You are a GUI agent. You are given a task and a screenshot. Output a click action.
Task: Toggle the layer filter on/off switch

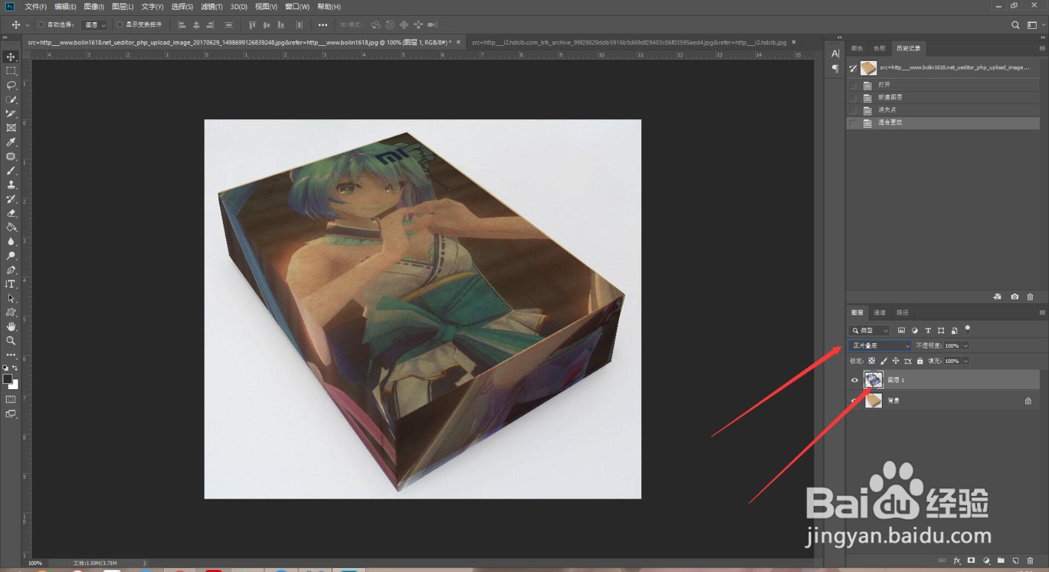[968, 329]
